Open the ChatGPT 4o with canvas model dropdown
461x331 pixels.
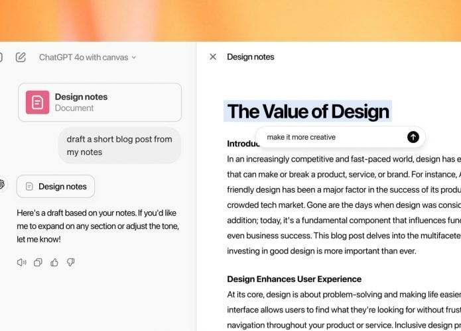[x=88, y=57]
